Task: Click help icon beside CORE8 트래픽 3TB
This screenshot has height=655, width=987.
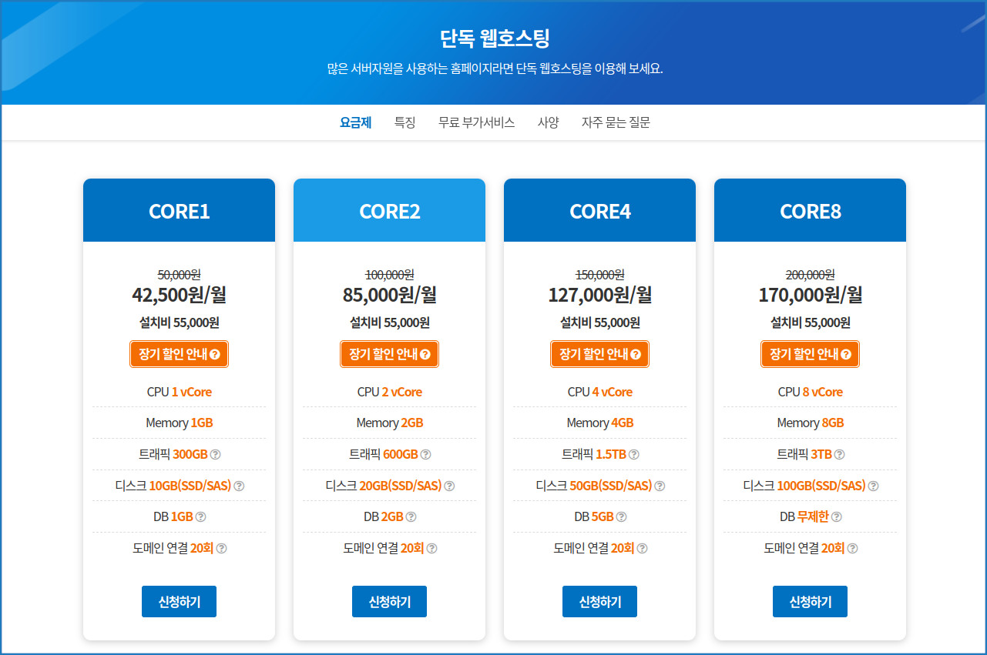Action: pos(840,454)
